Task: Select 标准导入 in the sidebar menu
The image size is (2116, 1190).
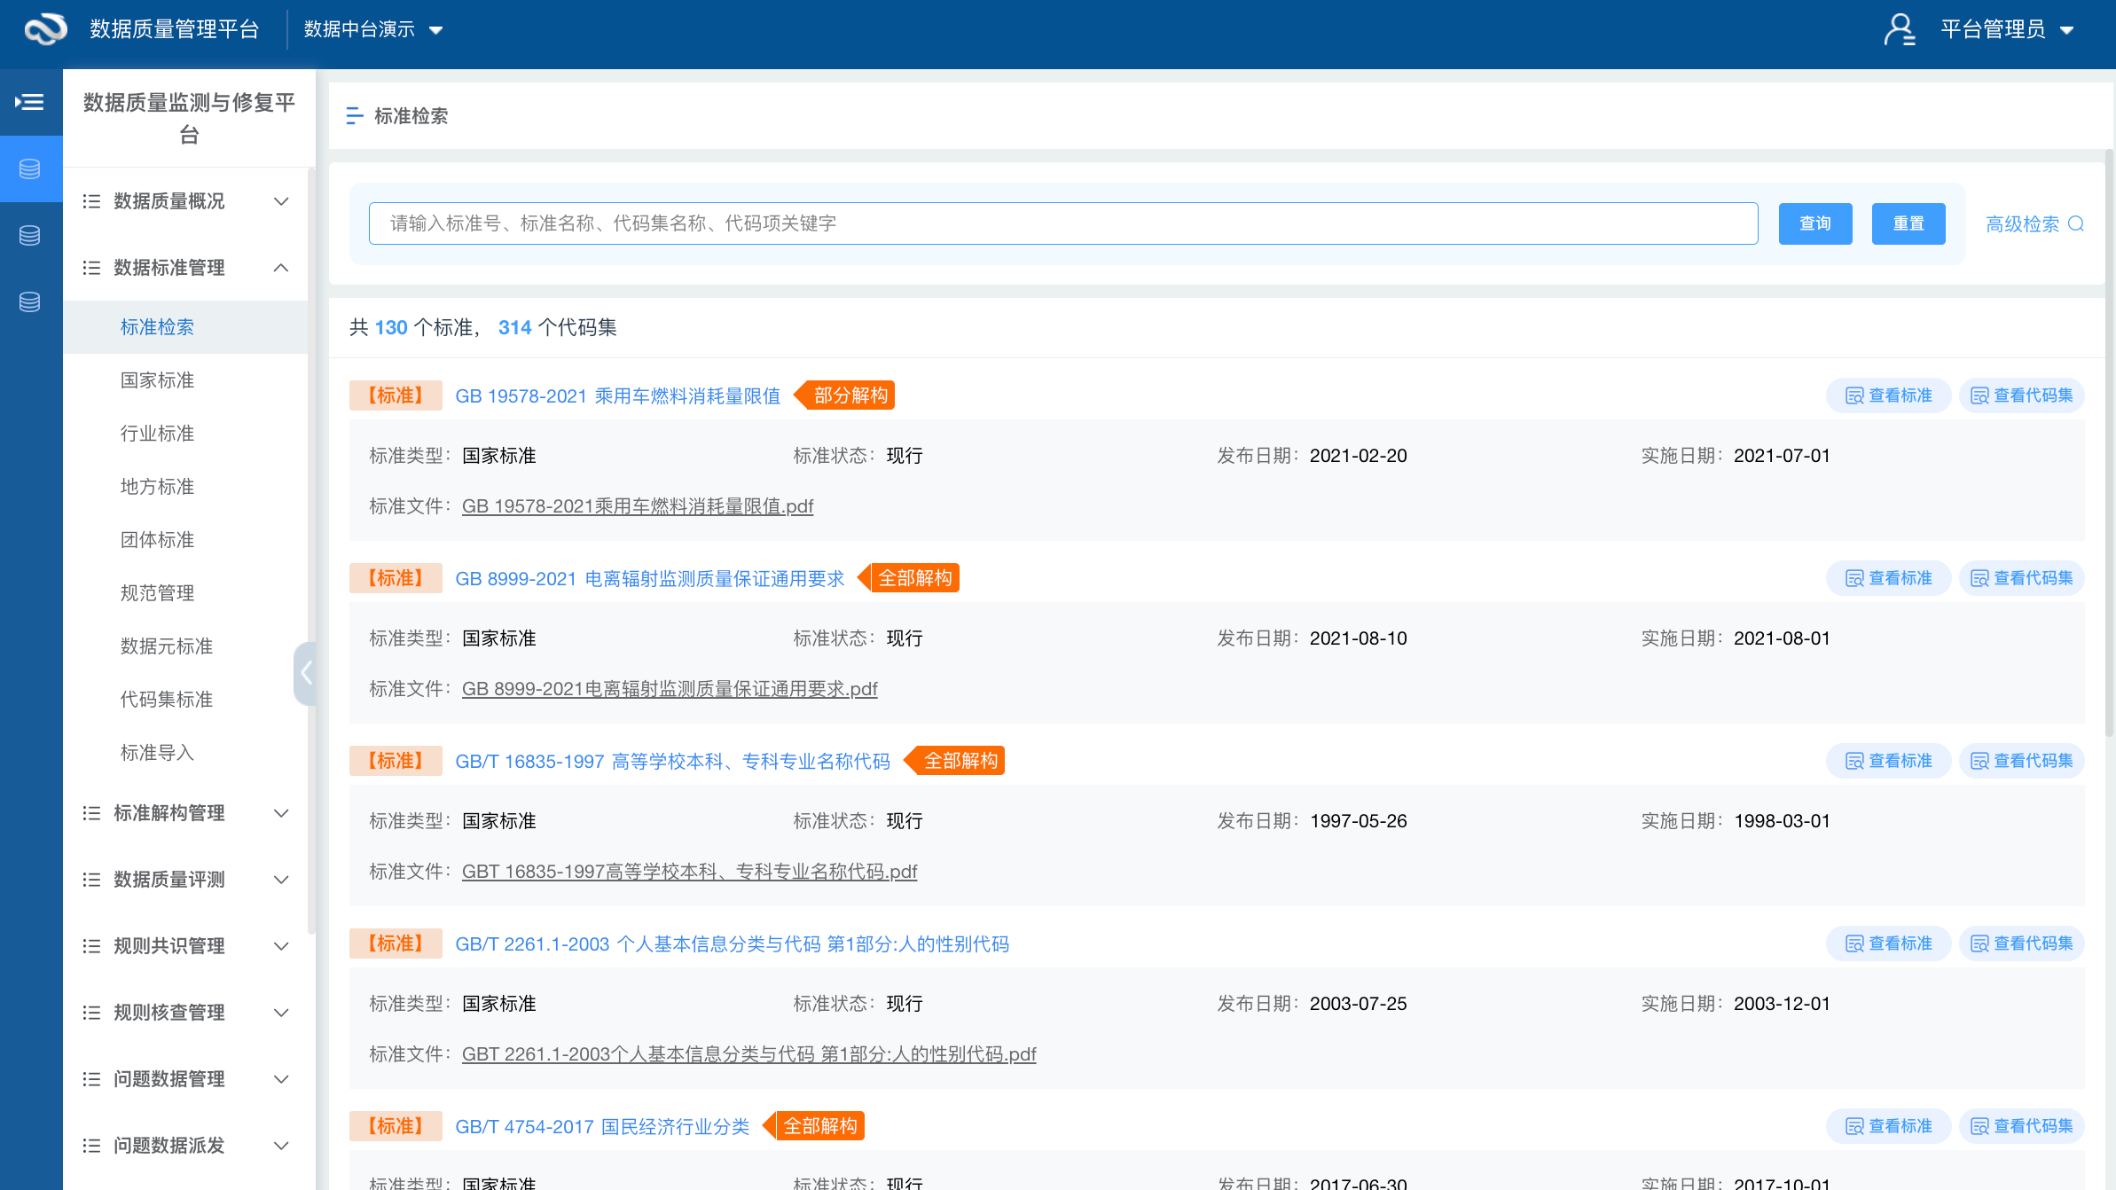Action: point(157,752)
